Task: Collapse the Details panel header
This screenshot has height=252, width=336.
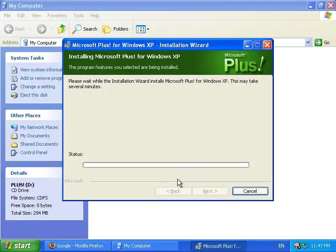Action: coord(34,173)
